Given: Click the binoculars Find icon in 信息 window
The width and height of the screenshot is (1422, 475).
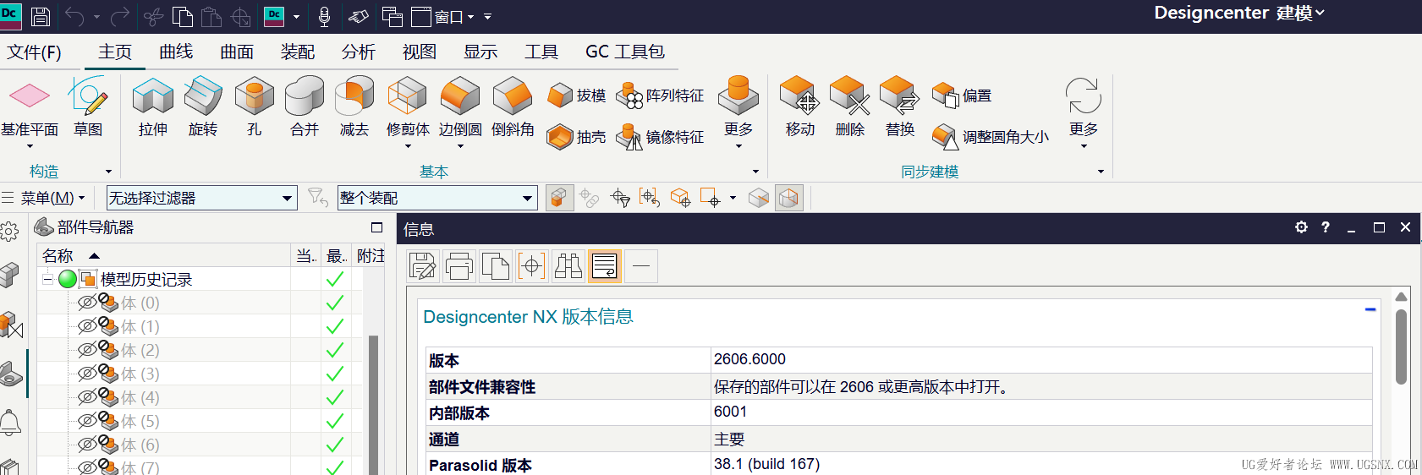Looking at the screenshot, I should pyautogui.click(x=568, y=266).
